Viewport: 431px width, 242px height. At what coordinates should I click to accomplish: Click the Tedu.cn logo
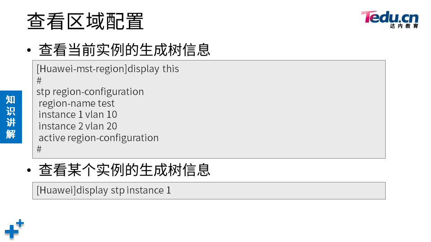point(390,19)
